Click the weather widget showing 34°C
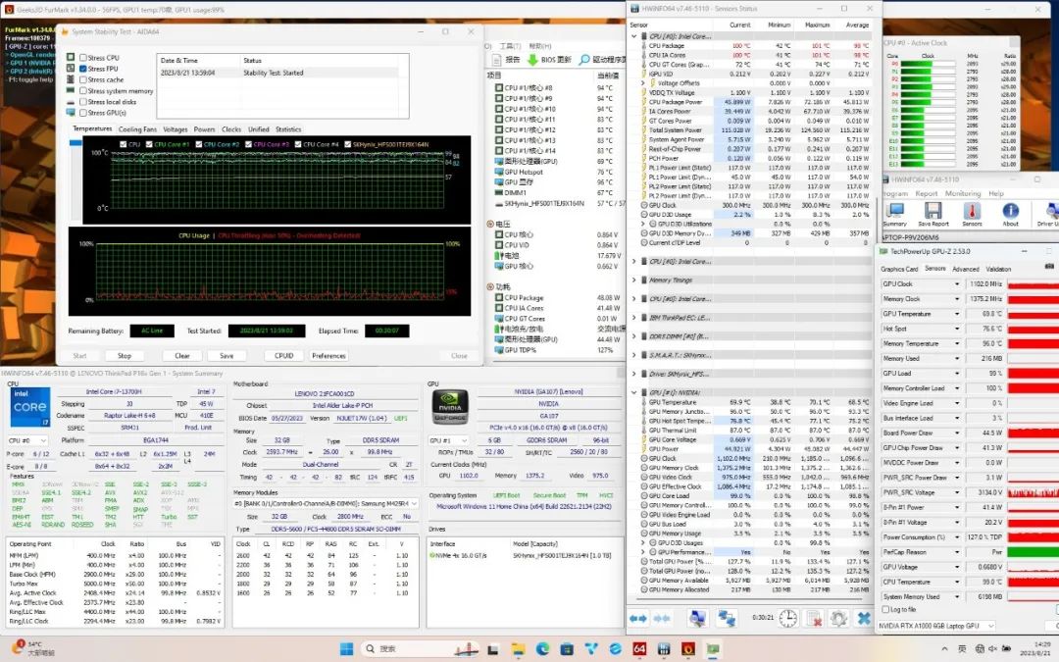1059x662 pixels. (x=35, y=648)
